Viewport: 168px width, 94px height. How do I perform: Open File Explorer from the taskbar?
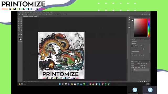[x=72, y=84]
